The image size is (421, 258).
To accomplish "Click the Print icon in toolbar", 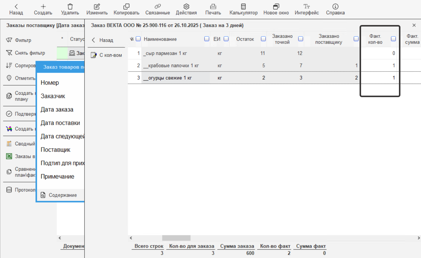I will coord(213,7).
